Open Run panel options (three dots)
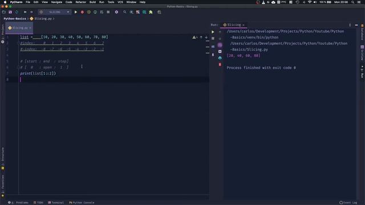Image resolution: width=365 pixels, height=205 pixels. click(x=350, y=25)
